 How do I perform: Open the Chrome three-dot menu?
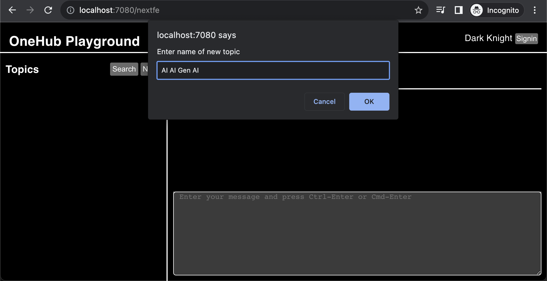(x=534, y=10)
